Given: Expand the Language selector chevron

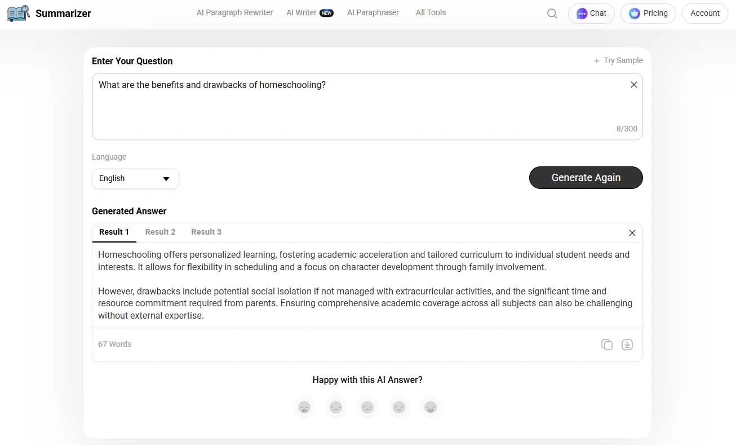Looking at the screenshot, I should [x=167, y=178].
